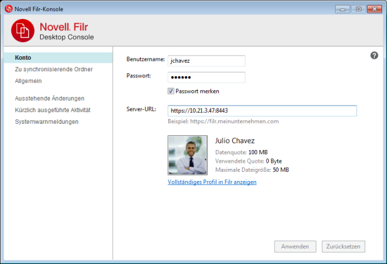
Task: Click the Novell Filr logo icon
Action: tap(23, 30)
